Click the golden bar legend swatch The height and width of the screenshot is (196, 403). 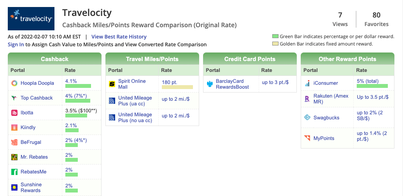point(275,44)
